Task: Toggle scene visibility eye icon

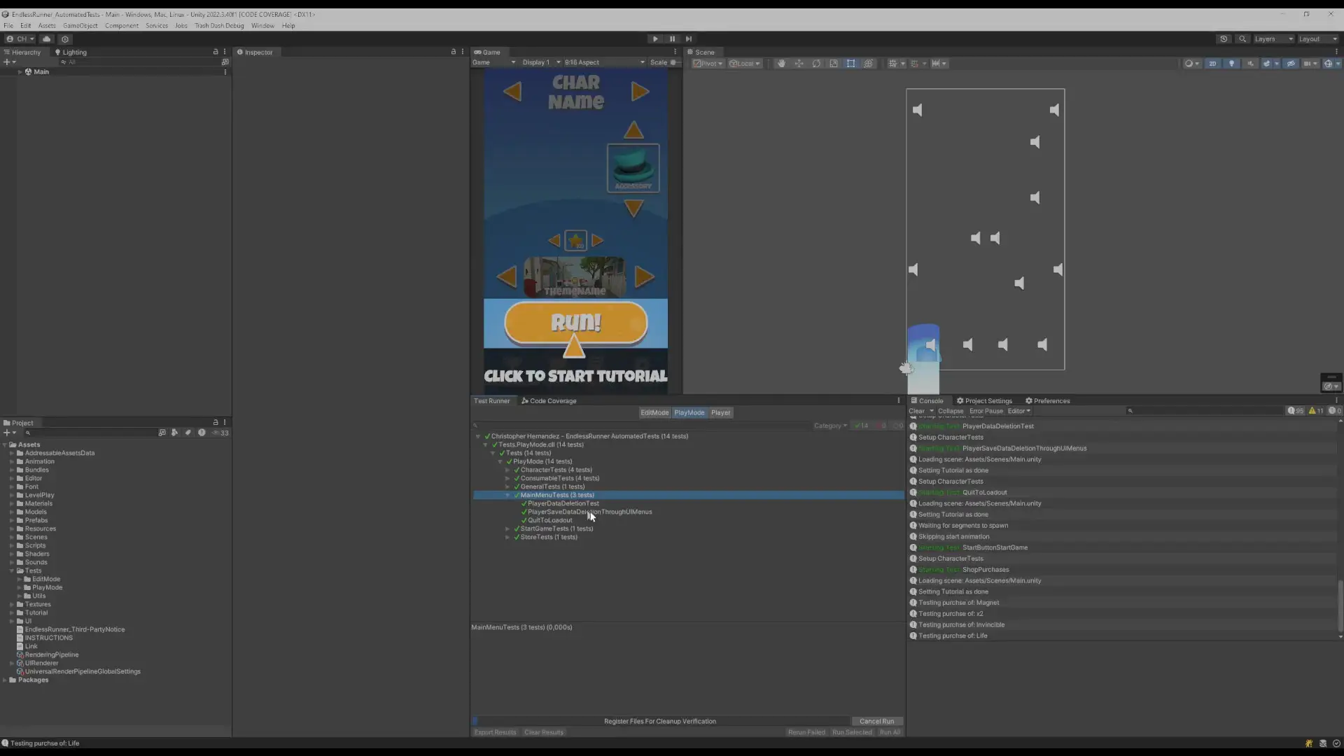Action: (x=1291, y=64)
